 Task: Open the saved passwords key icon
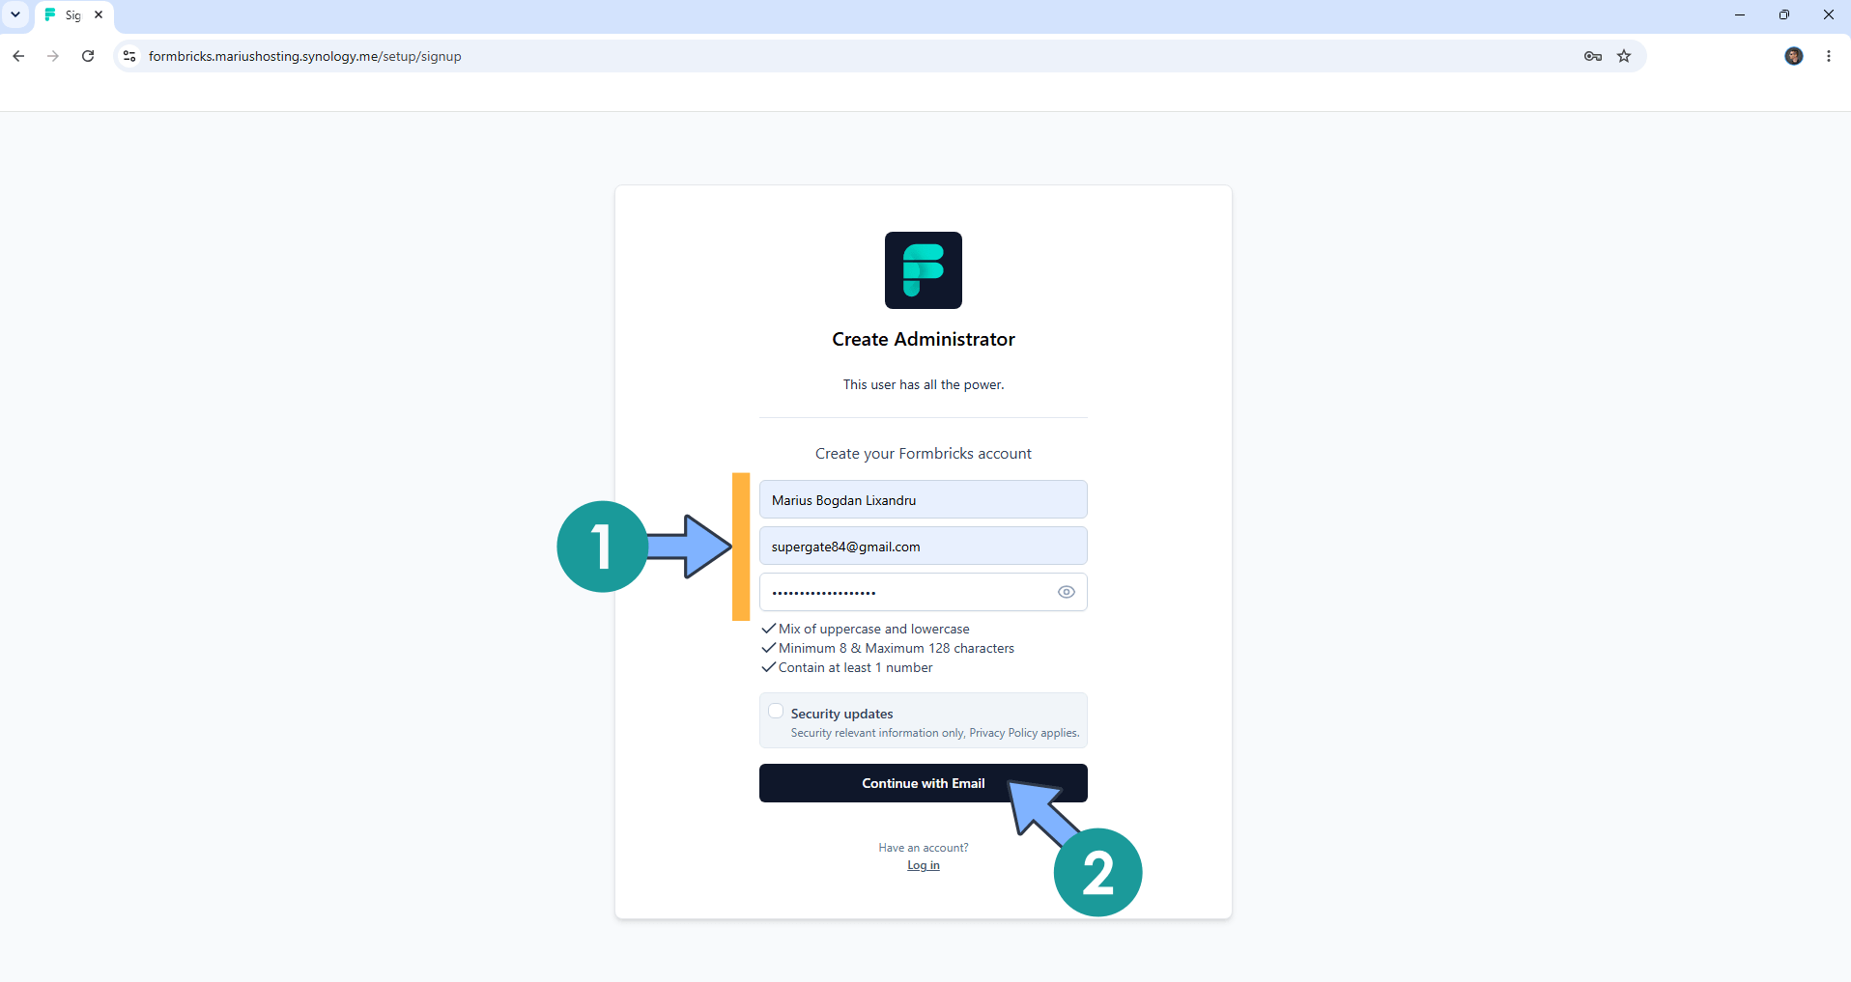(x=1593, y=56)
